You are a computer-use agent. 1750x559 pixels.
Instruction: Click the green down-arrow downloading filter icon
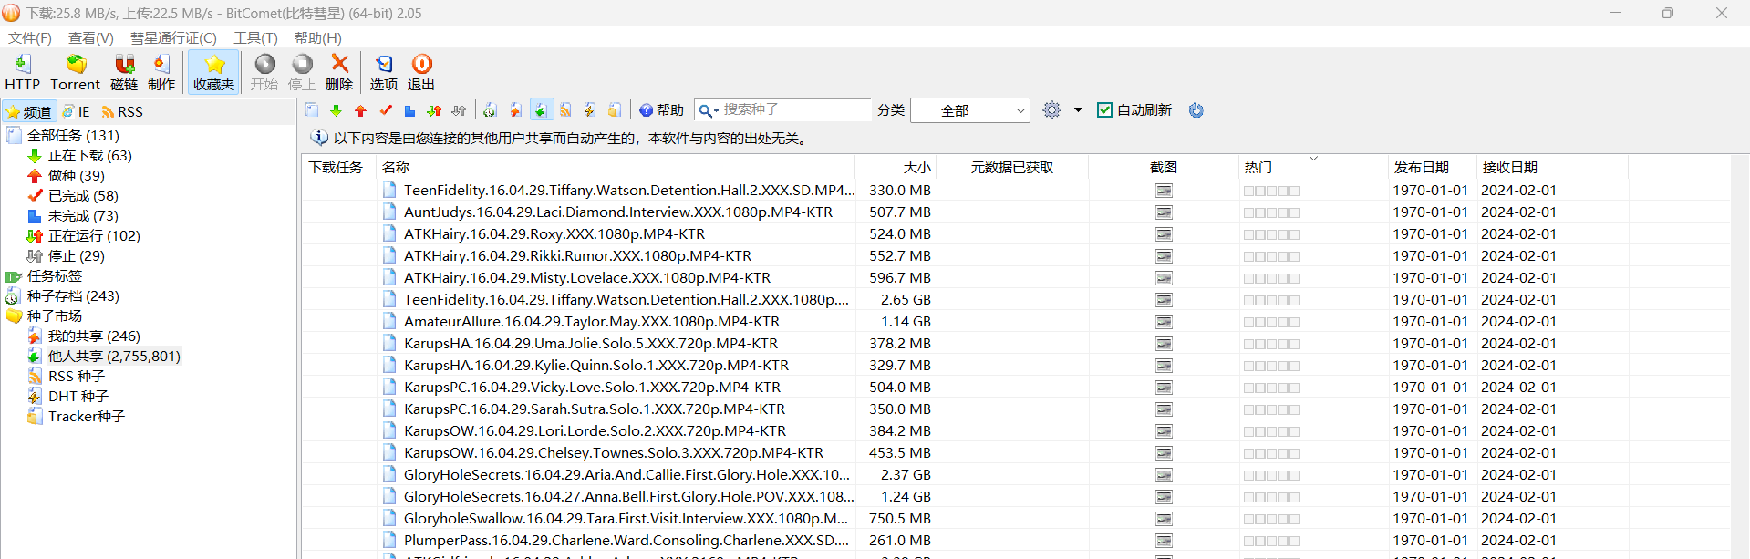tap(337, 110)
